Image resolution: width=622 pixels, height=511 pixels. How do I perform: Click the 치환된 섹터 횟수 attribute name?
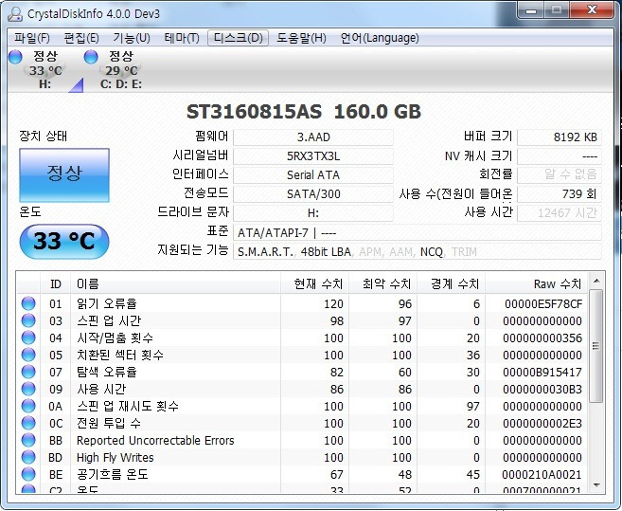(x=120, y=355)
